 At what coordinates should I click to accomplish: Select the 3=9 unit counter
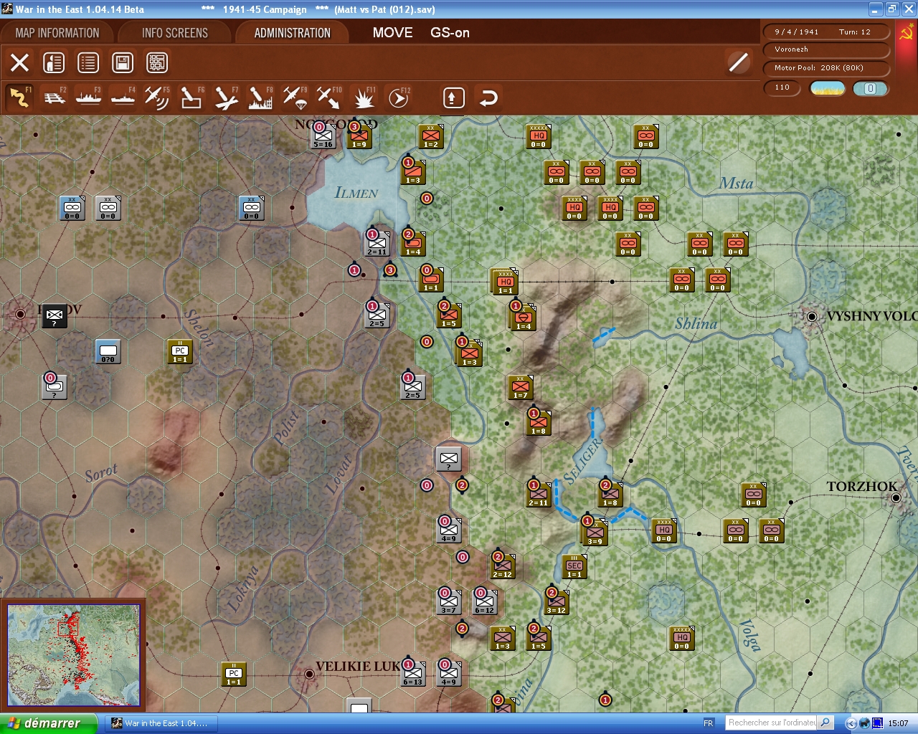(595, 533)
